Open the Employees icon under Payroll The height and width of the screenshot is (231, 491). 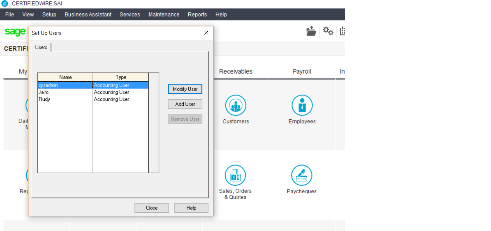point(302,105)
